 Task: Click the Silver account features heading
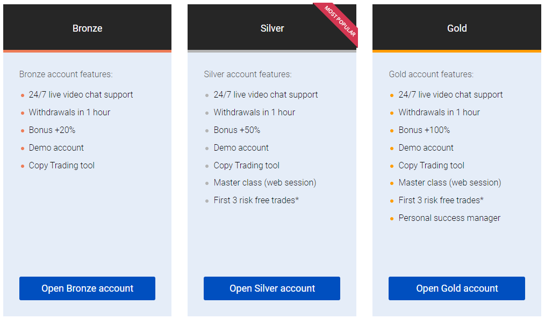coord(247,74)
